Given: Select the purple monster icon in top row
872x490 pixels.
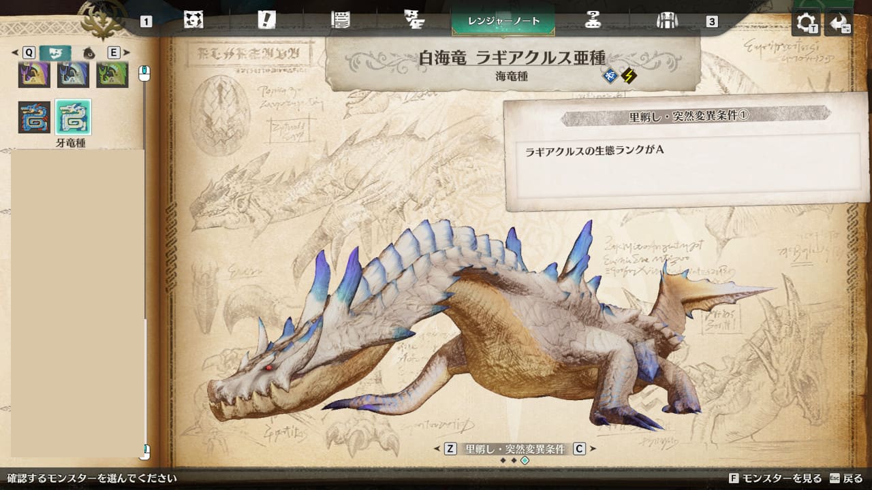Looking at the screenshot, I should [x=34, y=74].
